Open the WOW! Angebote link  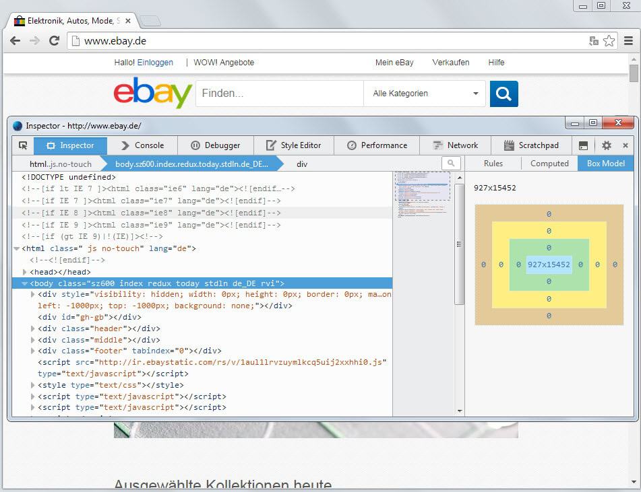point(224,63)
